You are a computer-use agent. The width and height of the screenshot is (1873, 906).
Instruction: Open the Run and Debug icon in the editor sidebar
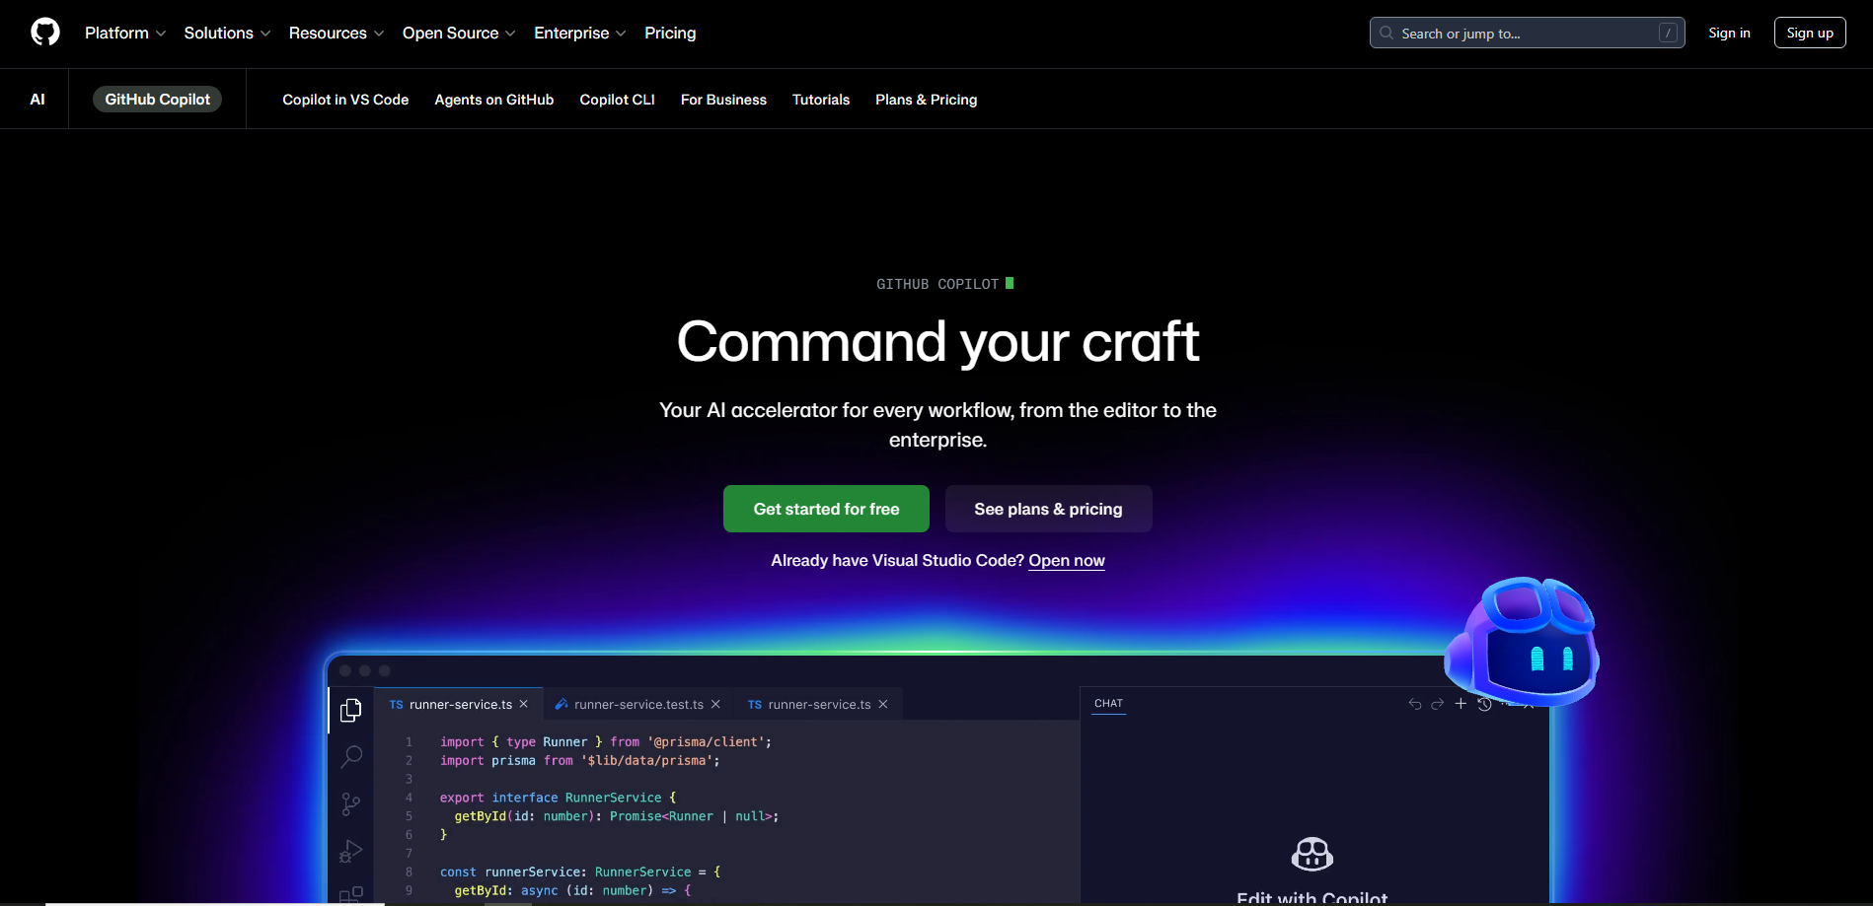pos(351,851)
